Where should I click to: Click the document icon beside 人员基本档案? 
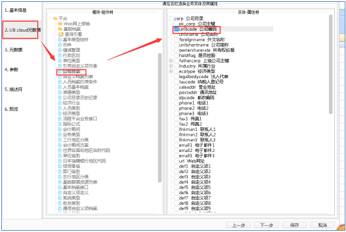60,87
